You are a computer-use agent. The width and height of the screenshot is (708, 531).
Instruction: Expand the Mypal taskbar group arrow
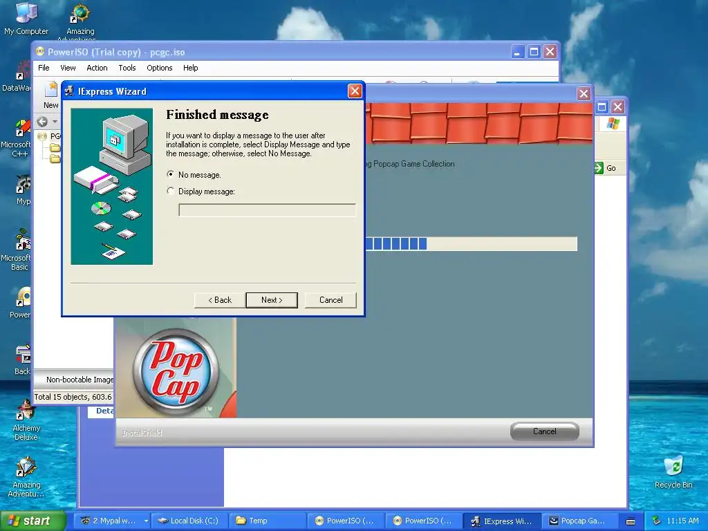pos(146,521)
